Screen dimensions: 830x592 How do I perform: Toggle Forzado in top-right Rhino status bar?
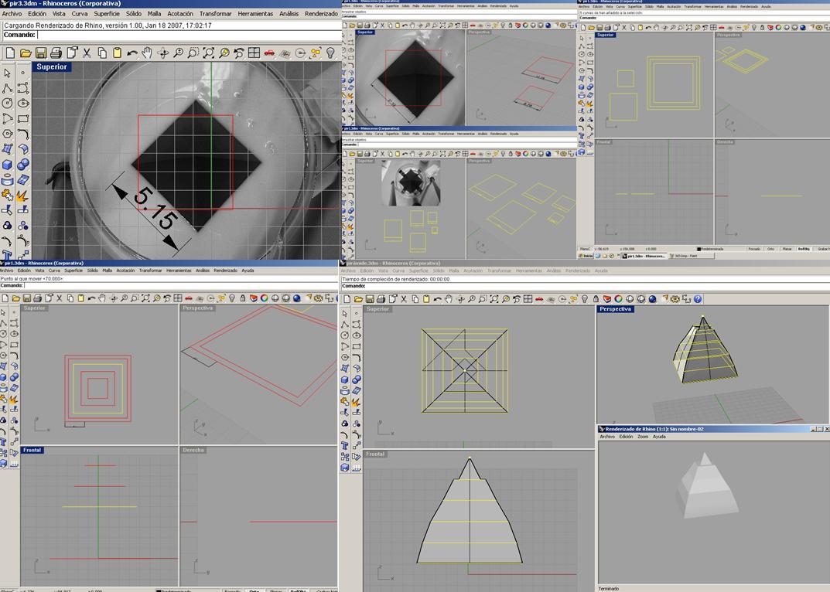754,249
